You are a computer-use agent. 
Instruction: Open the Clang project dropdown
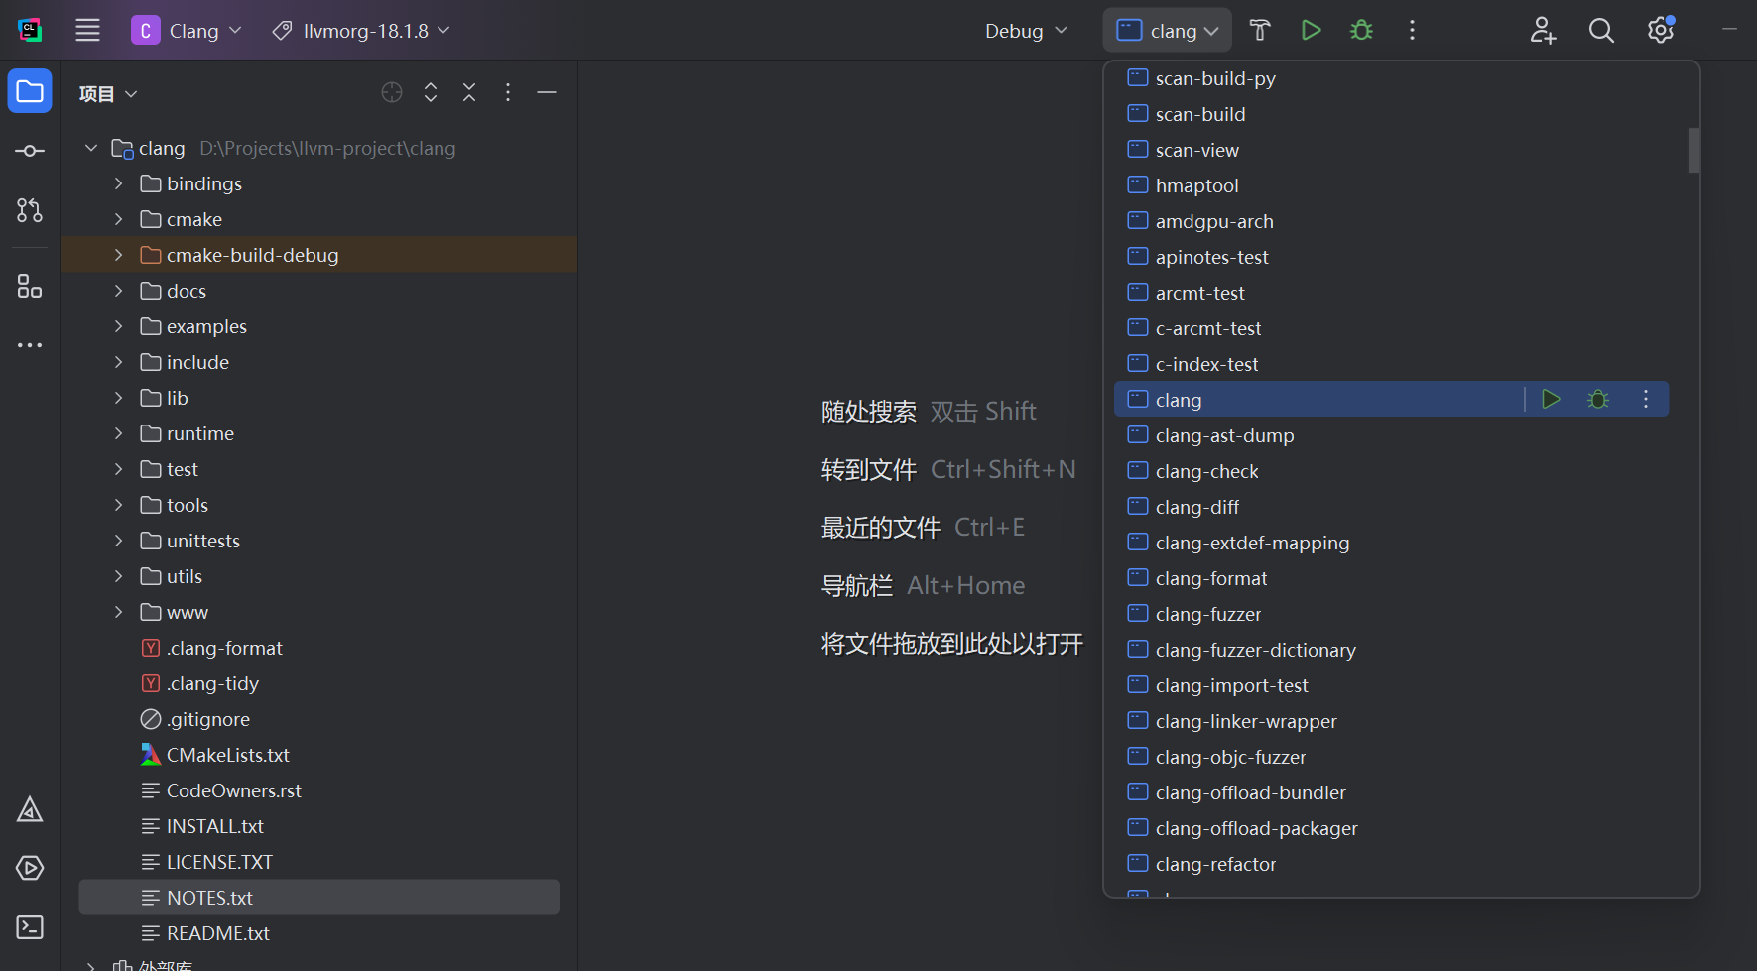click(x=187, y=30)
